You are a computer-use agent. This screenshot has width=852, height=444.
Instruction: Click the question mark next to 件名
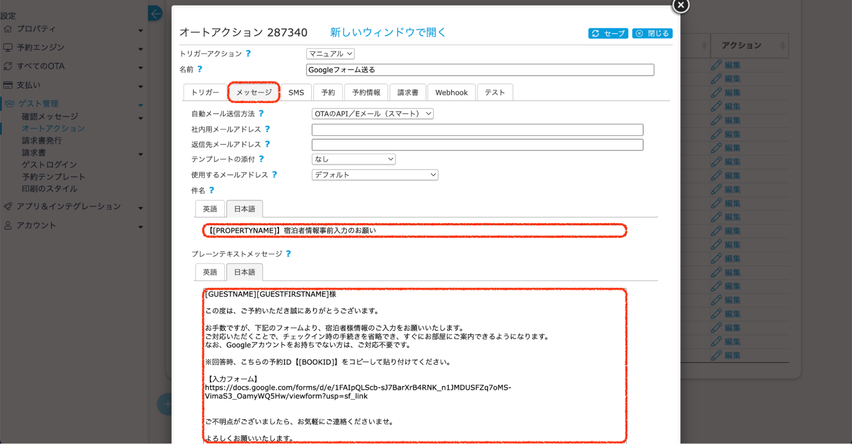click(211, 190)
